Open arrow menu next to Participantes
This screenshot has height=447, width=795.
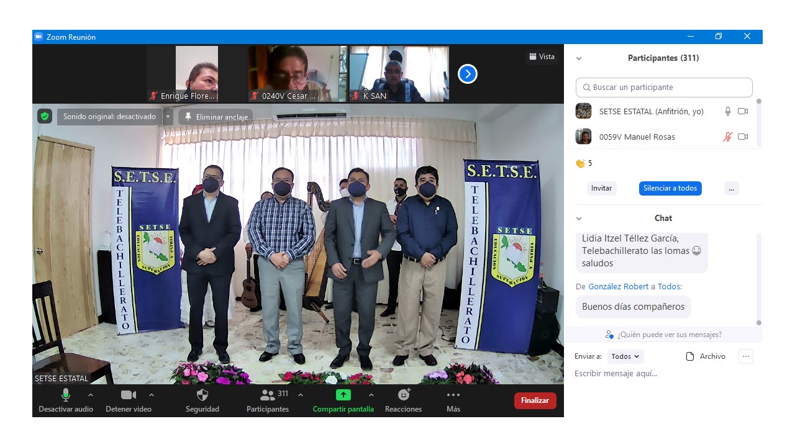coord(301,395)
